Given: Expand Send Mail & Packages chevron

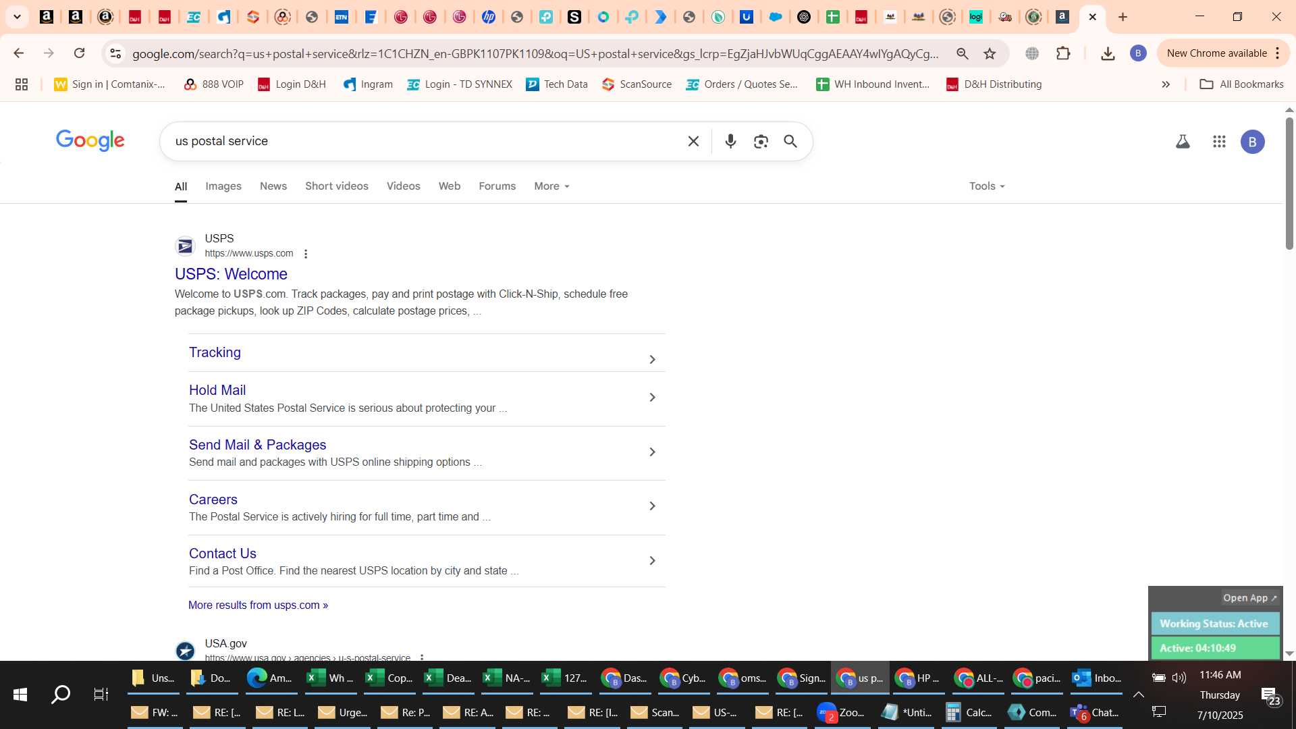Looking at the screenshot, I should point(652,452).
